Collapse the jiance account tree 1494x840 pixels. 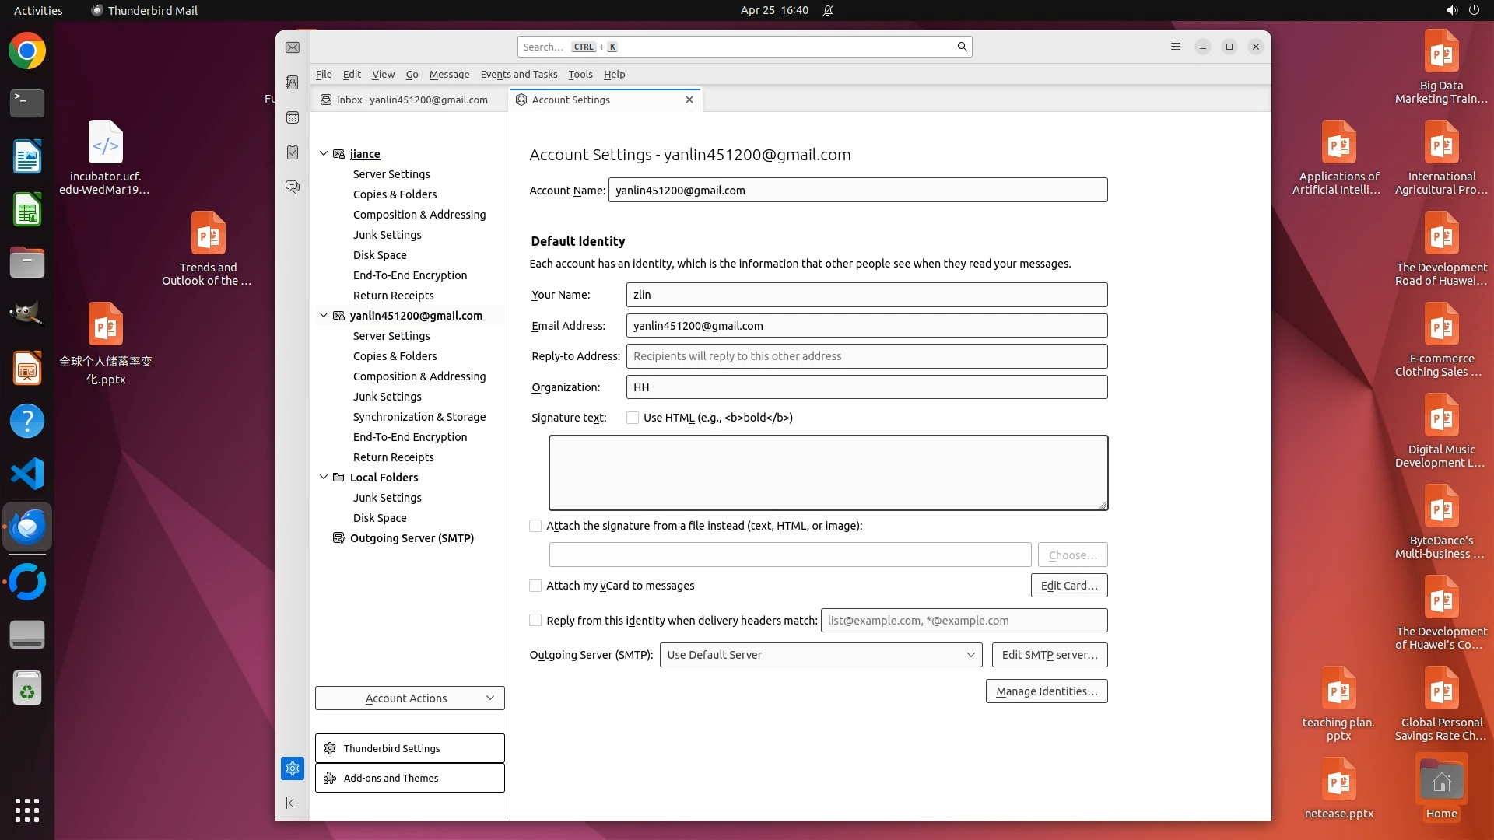click(324, 154)
